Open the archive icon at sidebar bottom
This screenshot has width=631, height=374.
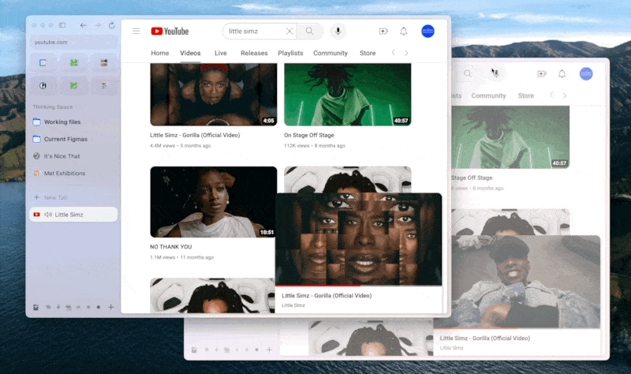[35, 307]
